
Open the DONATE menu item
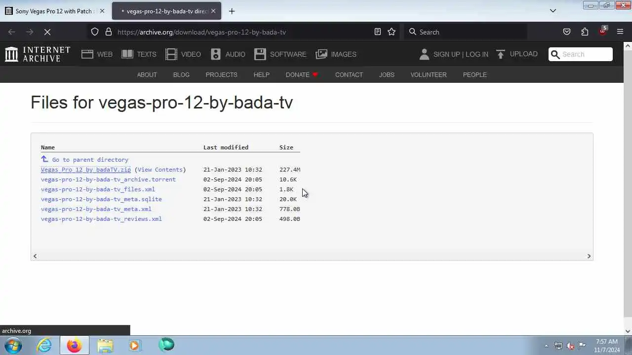(x=302, y=75)
